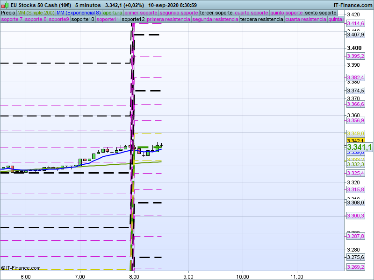This screenshot has width=374, height=280.
Task: Click the apertura indicator label
Action: coord(113,13)
